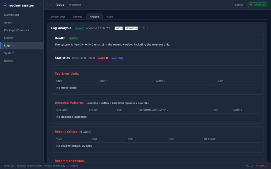Open Packages/Services in the sidebar
Screen dimensions: 271x169
tap(22, 30)
